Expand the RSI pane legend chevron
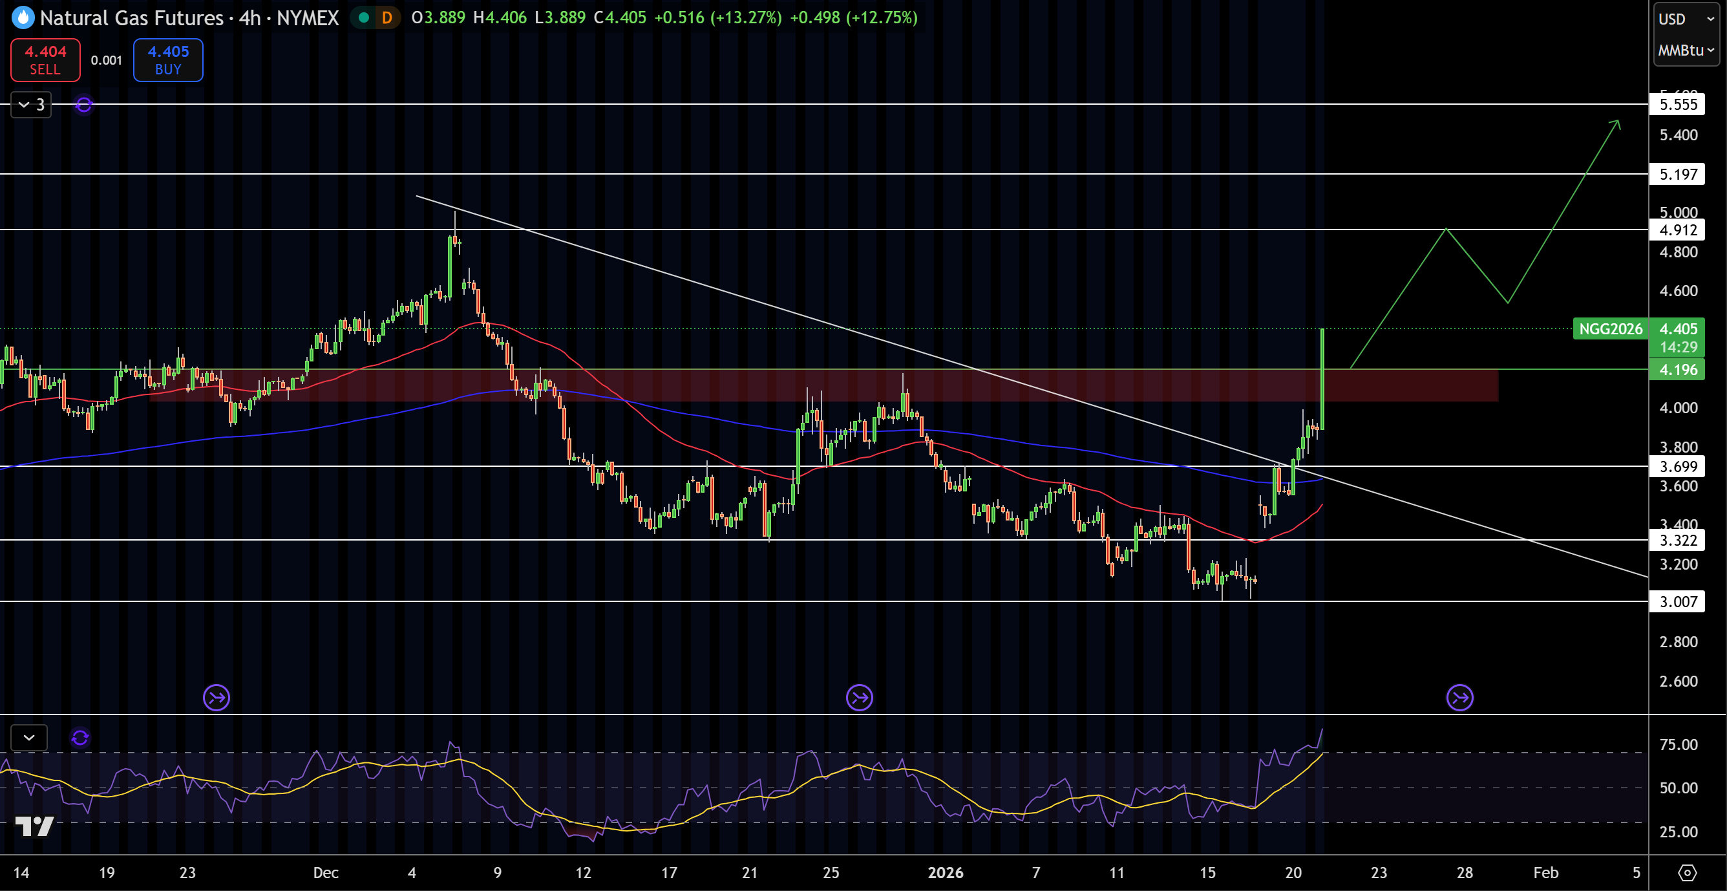 click(x=29, y=737)
